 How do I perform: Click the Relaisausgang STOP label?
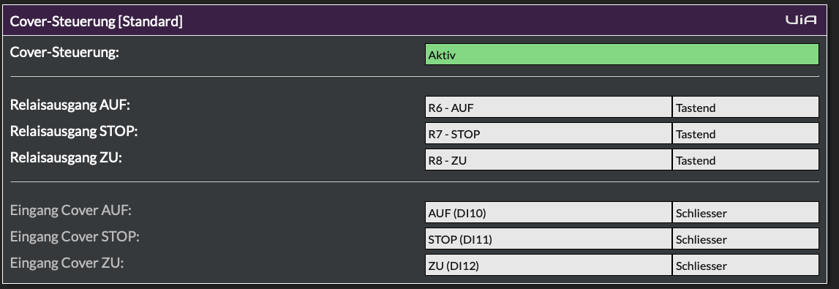[74, 131]
